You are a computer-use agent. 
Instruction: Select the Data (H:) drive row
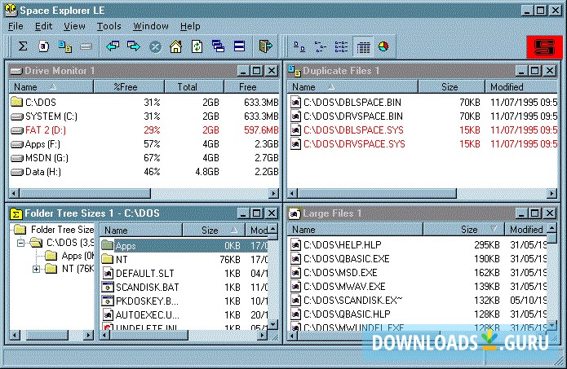(x=144, y=172)
